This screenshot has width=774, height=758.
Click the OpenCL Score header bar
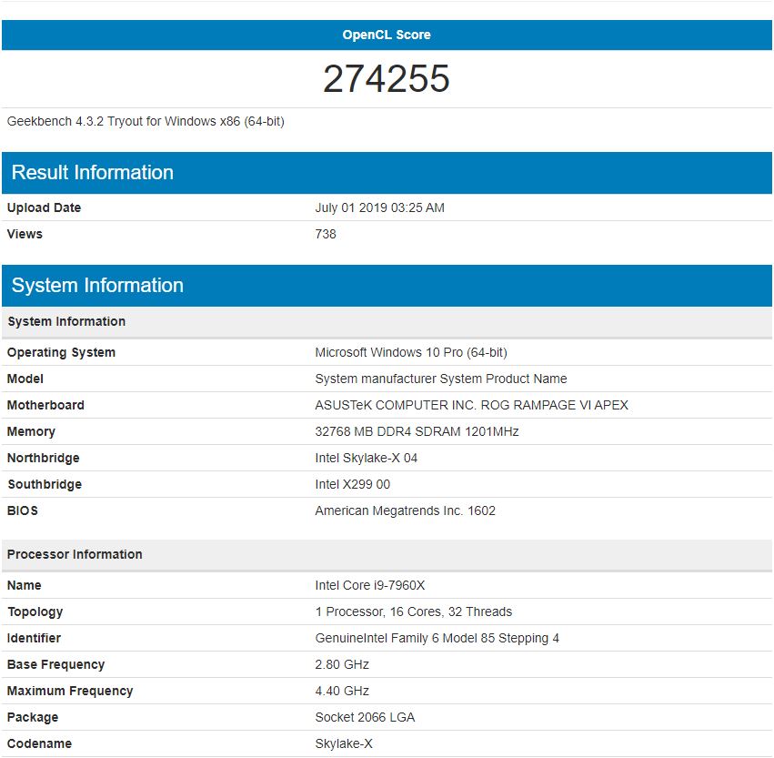[x=387, y=35]
